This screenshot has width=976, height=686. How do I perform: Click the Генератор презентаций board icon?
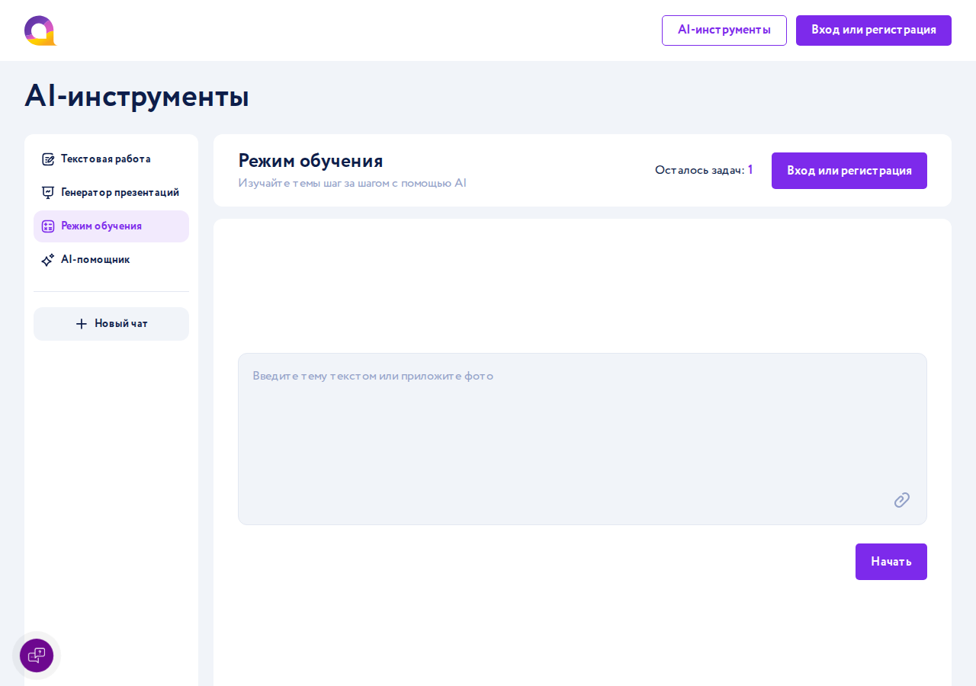(48, 193)
